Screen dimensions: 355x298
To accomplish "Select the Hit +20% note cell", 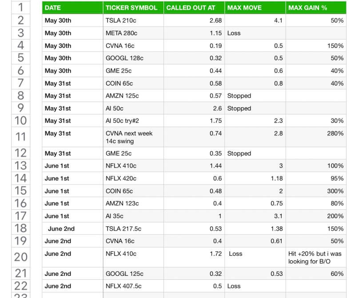I will click(315, 257).
